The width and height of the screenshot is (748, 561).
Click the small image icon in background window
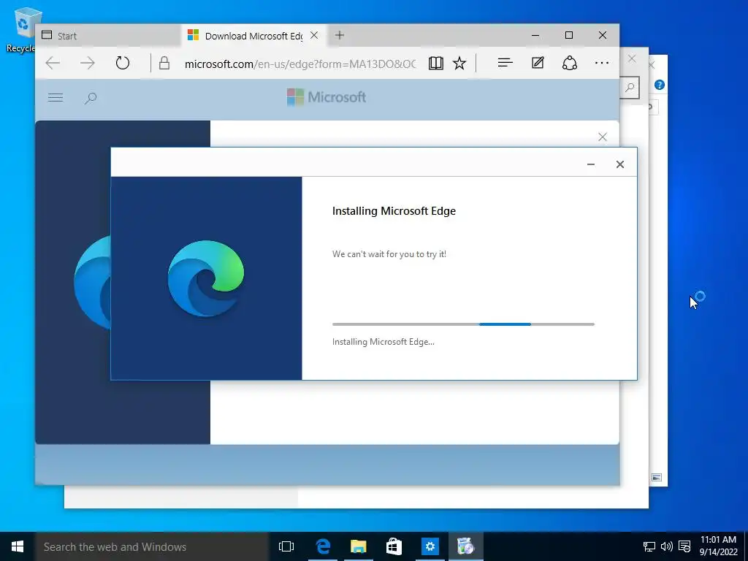pos(657,477)
